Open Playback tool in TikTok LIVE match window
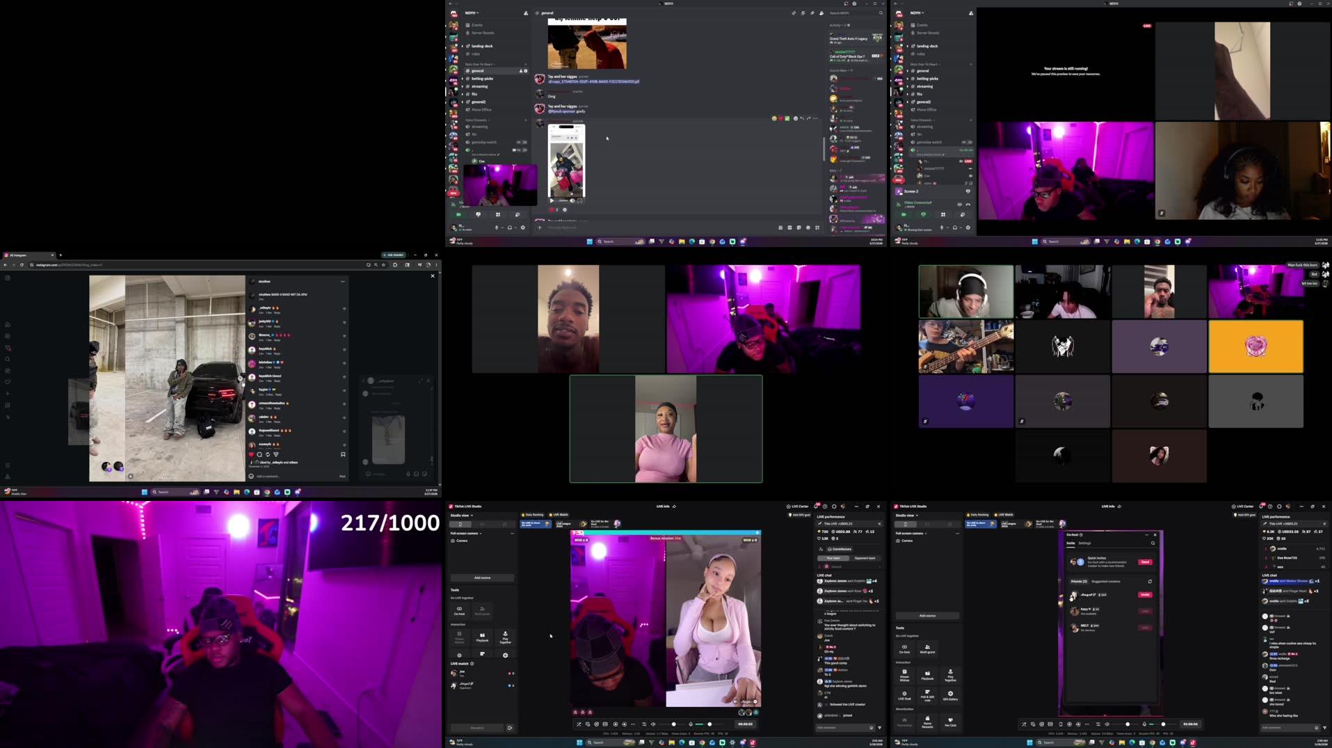 (482, 637)
